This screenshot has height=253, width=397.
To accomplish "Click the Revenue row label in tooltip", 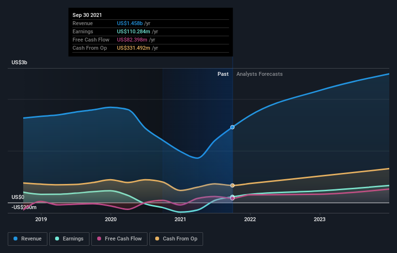I will tap(83, 23).
